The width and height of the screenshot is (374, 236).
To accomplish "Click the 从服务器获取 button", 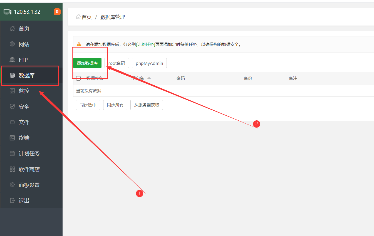I will click(x=147, y=105).
